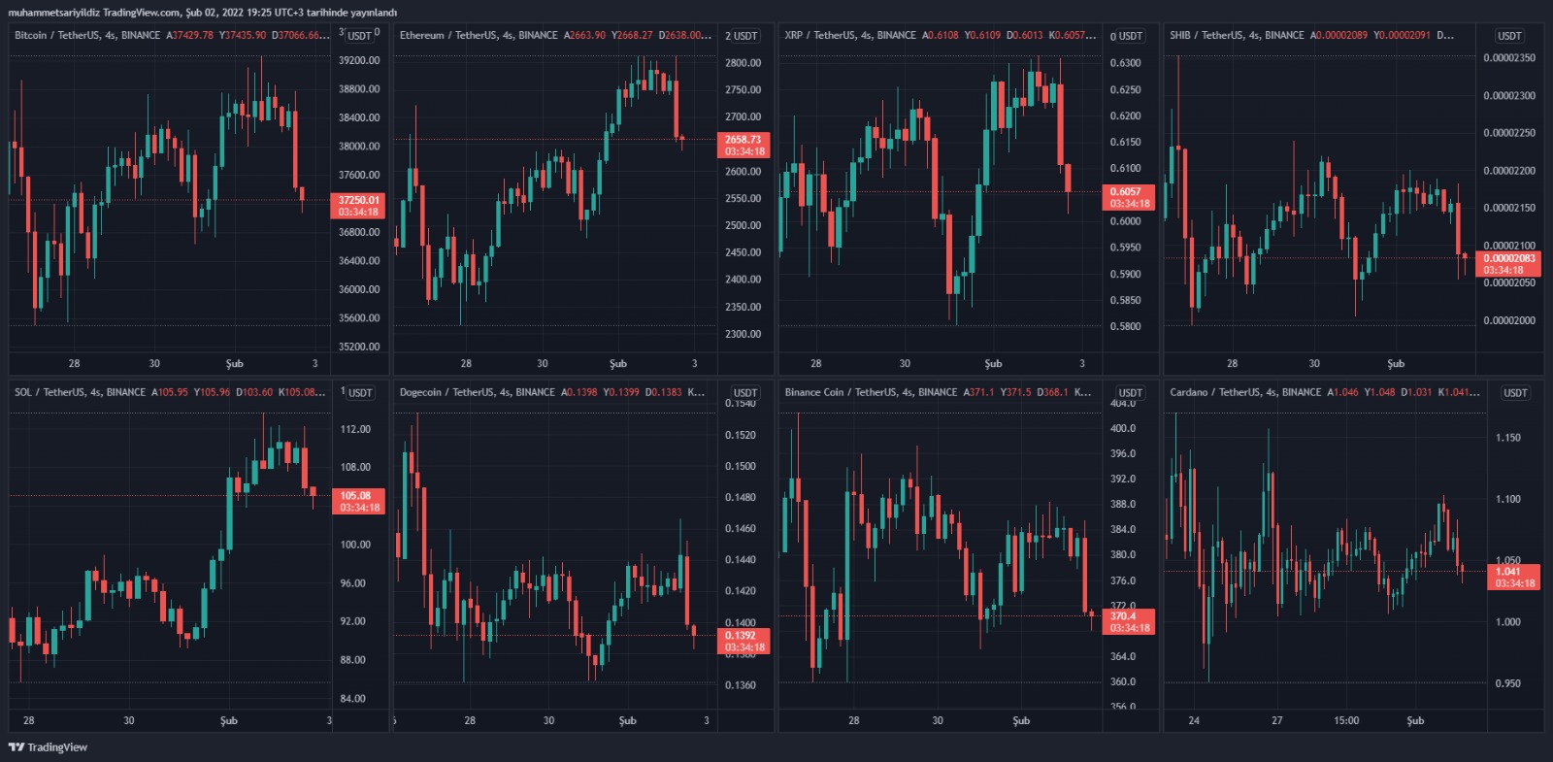Click the 2800.00 price level on Ethereum axis
The width and height of the screenshot is (1553, 762).
743,63
